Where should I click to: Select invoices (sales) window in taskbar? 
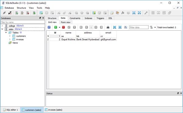54,110
